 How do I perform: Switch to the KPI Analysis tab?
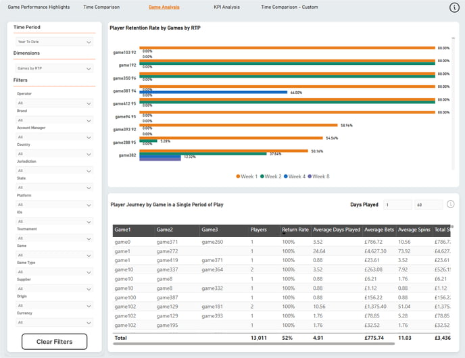pyautogui.click(x=226, y=7)
